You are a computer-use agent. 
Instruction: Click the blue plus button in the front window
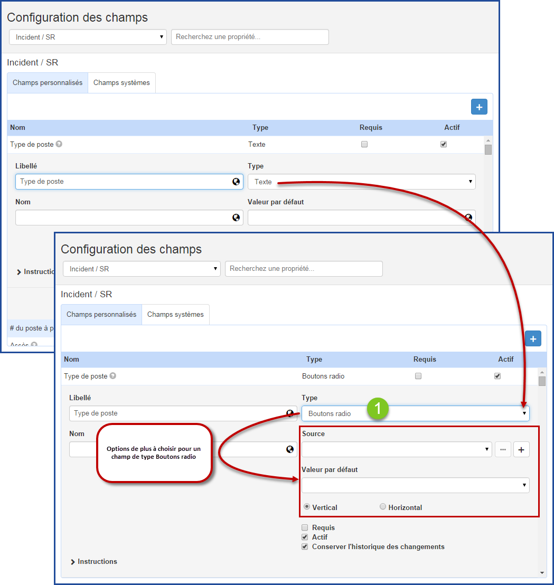(533, 338)
